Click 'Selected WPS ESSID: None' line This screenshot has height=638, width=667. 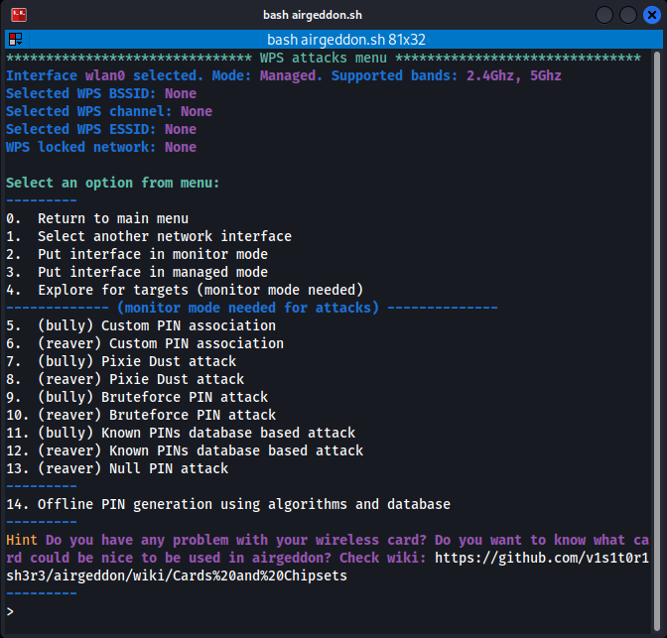(x=101, y=129)
